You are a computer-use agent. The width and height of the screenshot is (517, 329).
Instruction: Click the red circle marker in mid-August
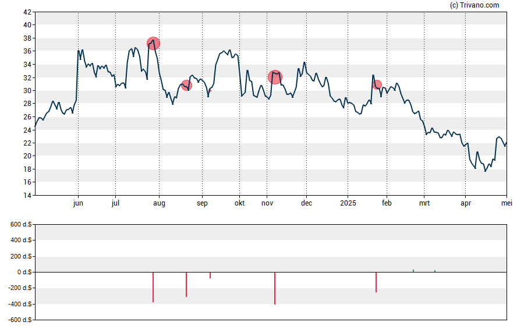pyautogui.click(x=187, y=86)
